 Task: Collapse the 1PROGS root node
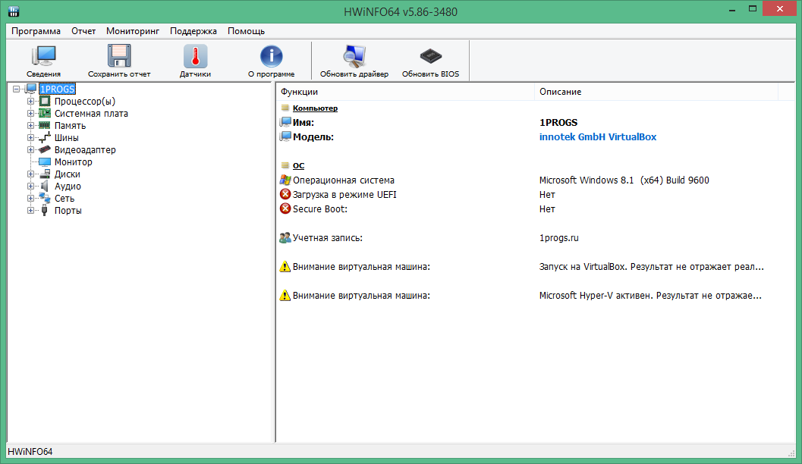pos(17,89)
